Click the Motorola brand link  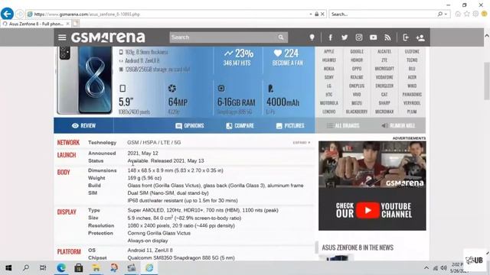[x=329, y=103]
